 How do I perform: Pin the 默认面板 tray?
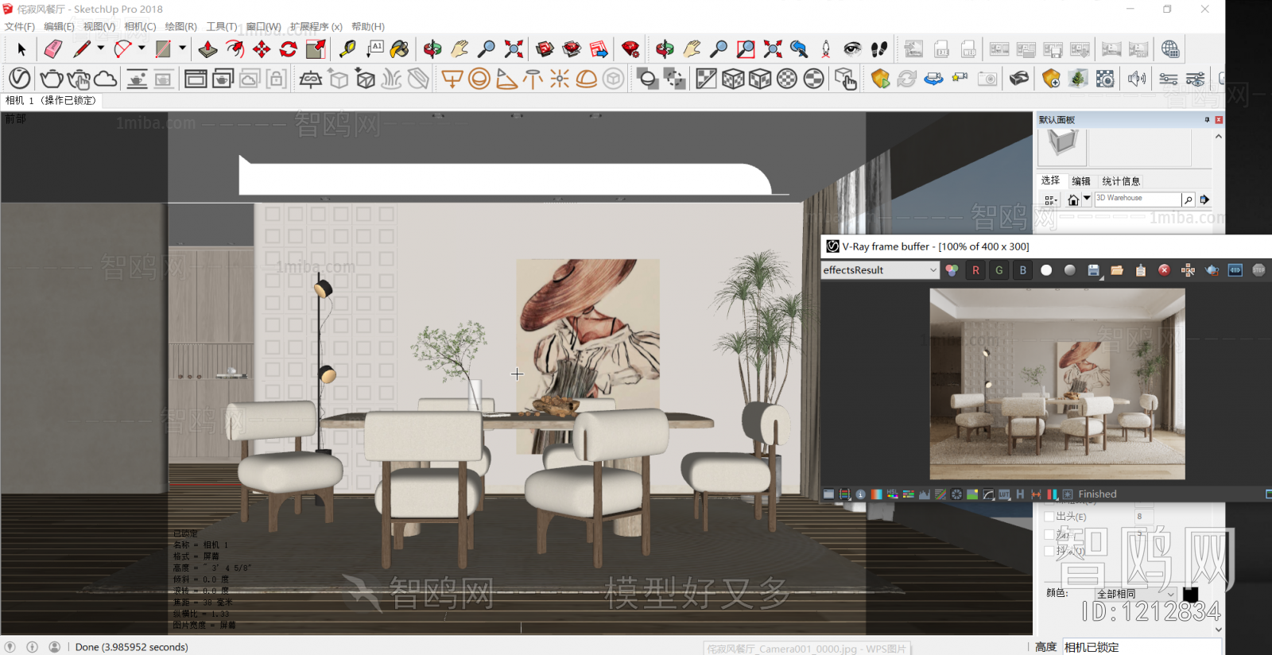click(x=1207, y=120)
